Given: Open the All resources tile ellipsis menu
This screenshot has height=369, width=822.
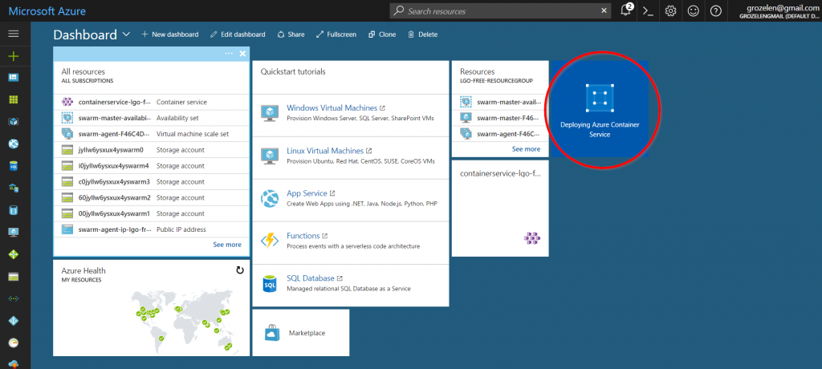Looking at the screenshot, I should point(229,54).
